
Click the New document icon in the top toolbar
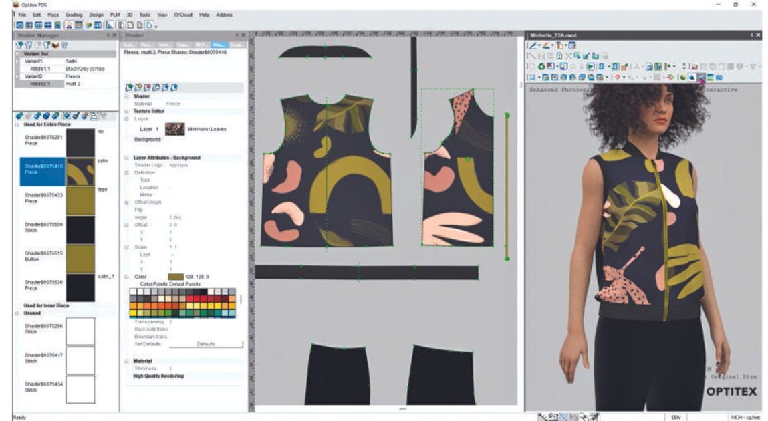coord(18,25)
